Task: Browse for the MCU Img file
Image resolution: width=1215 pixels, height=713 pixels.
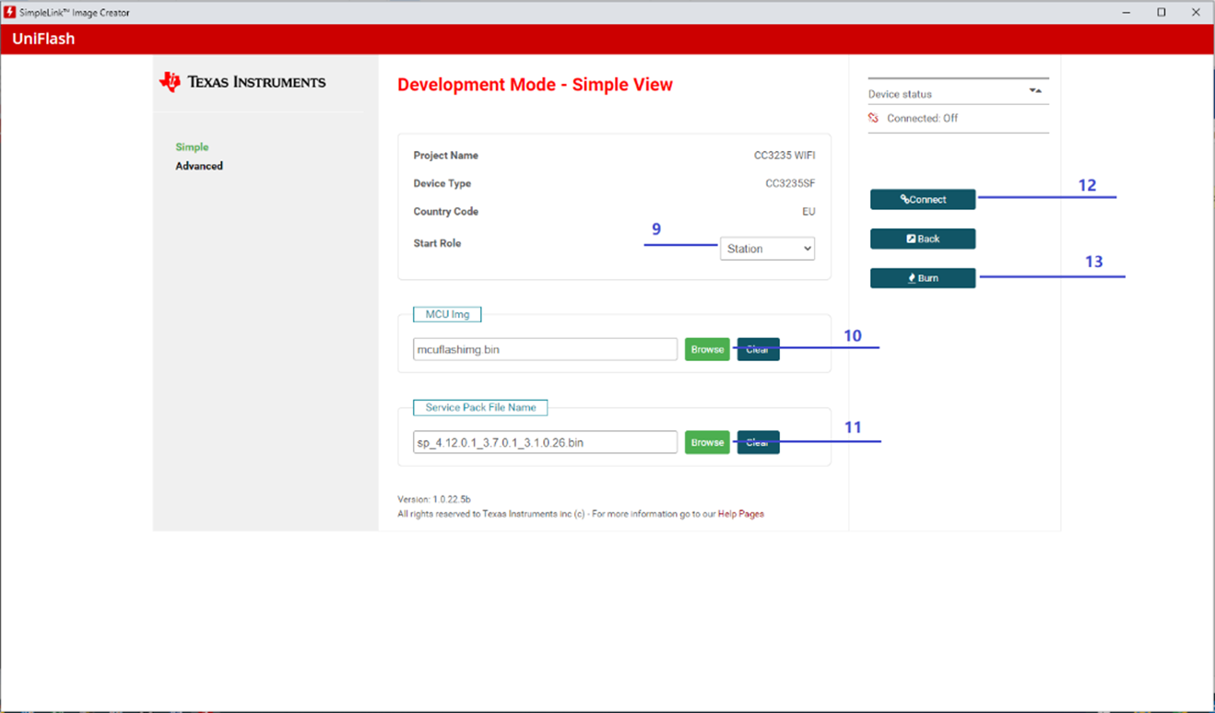Action: (707, 349)
